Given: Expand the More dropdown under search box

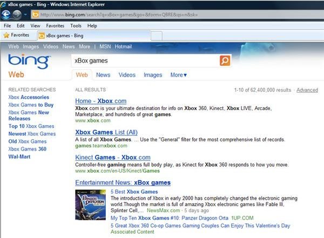Looking at the screenshot, I should tap(179, 75).
